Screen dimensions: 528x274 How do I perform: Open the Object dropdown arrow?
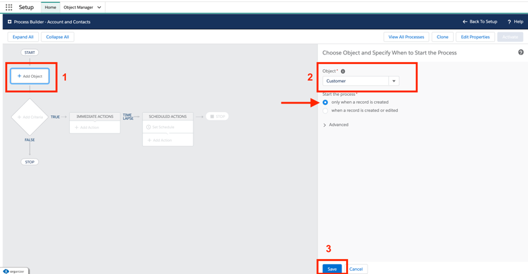tap(393, 81)
